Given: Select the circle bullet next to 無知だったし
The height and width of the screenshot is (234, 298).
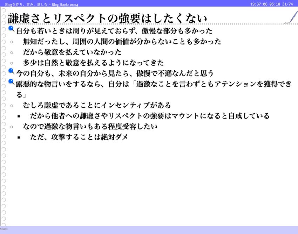Looking at the screenshot, I should (12, 42).
